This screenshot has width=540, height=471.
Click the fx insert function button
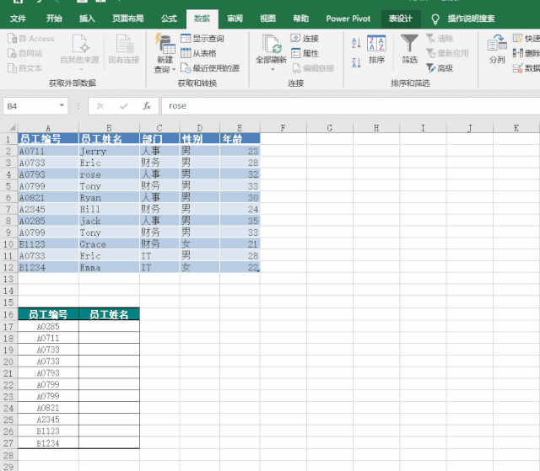(147, 106)
